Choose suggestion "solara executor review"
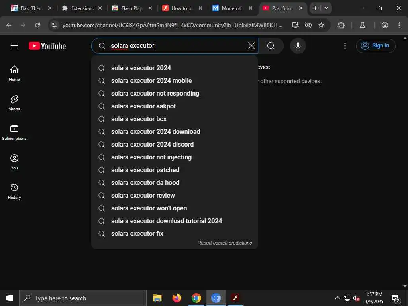This screenshot has height=306, width=408. click(175, 195)
